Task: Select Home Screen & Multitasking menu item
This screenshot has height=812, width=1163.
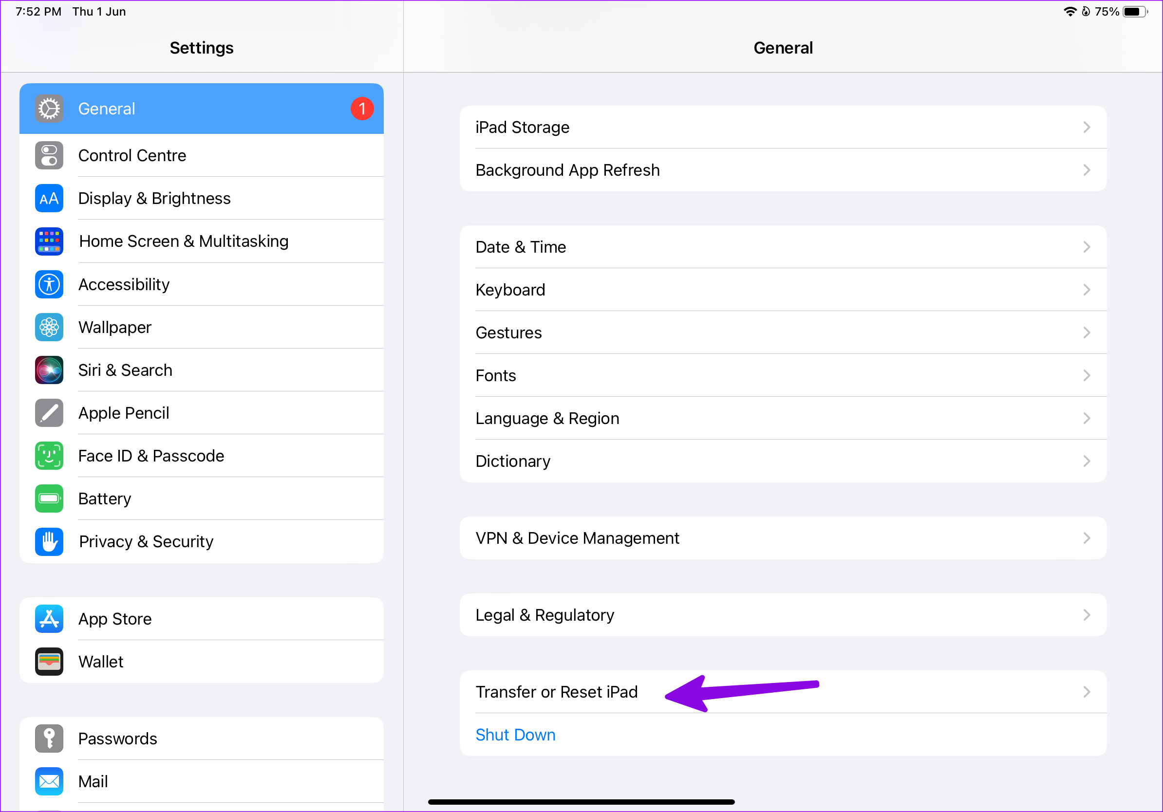Action: (184, 241)
